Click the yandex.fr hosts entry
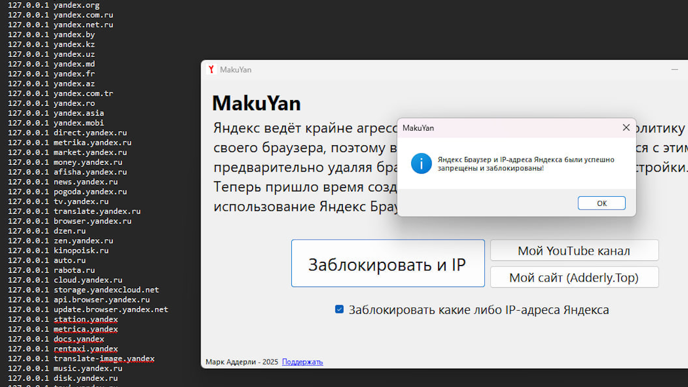 [x=51, y=74]
